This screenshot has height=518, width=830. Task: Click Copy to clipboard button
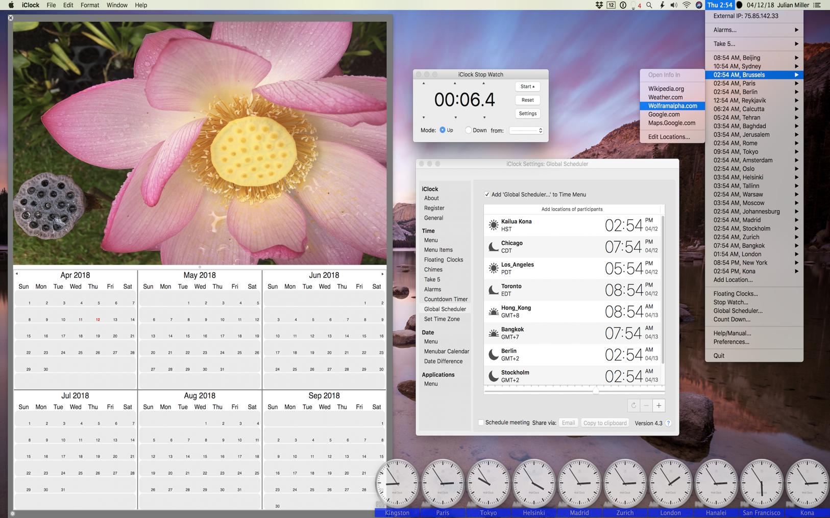605,423
